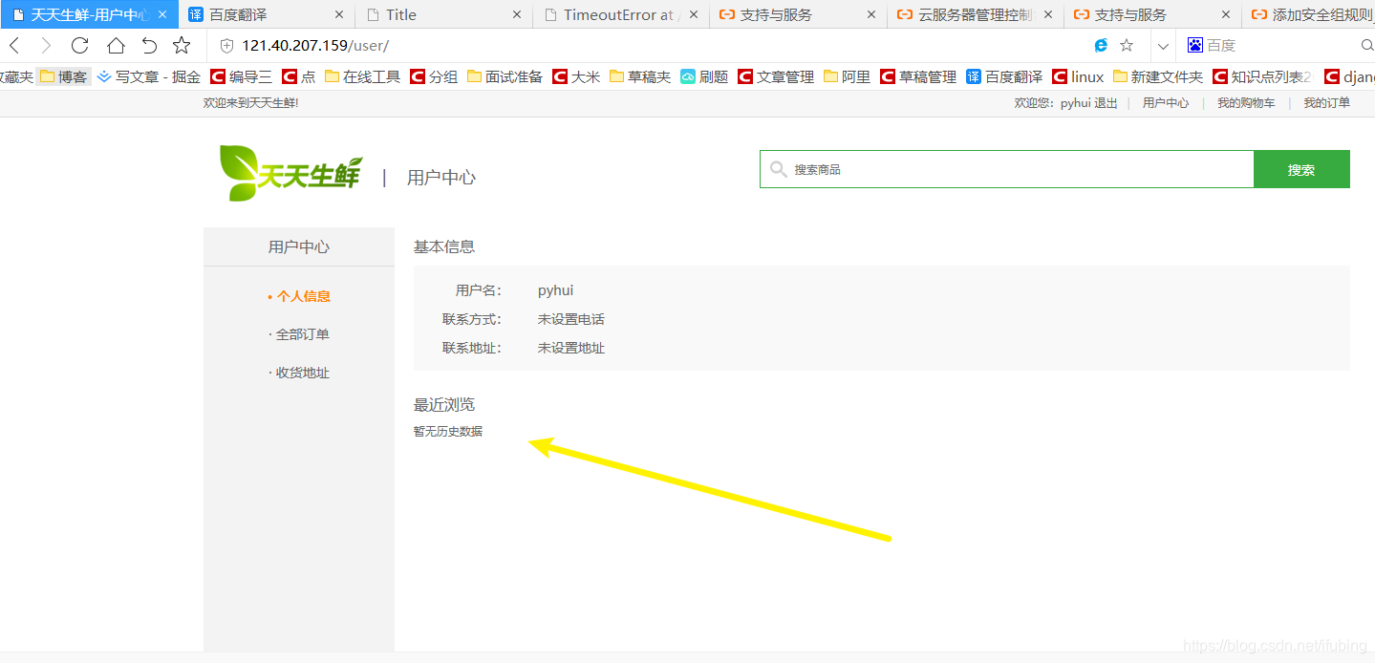Open the 草稿管理 bookmark
This screenshot has height=663, width=1375.
tap(918, 76)
